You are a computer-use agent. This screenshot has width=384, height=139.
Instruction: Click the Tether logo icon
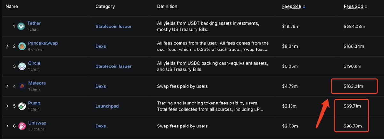click(x=21, y=26)
